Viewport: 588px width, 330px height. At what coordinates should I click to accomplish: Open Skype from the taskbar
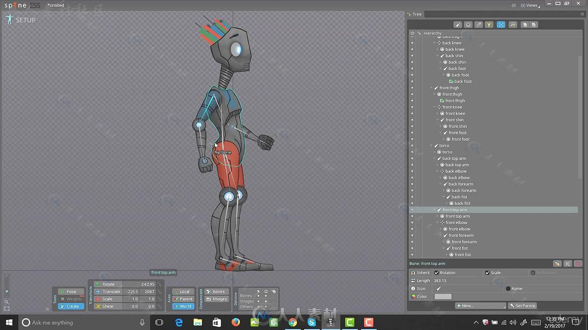pos(311,322)
